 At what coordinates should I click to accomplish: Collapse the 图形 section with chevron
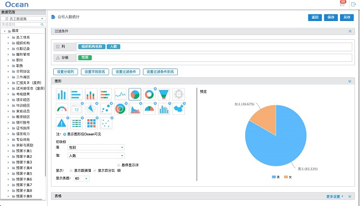349,81
